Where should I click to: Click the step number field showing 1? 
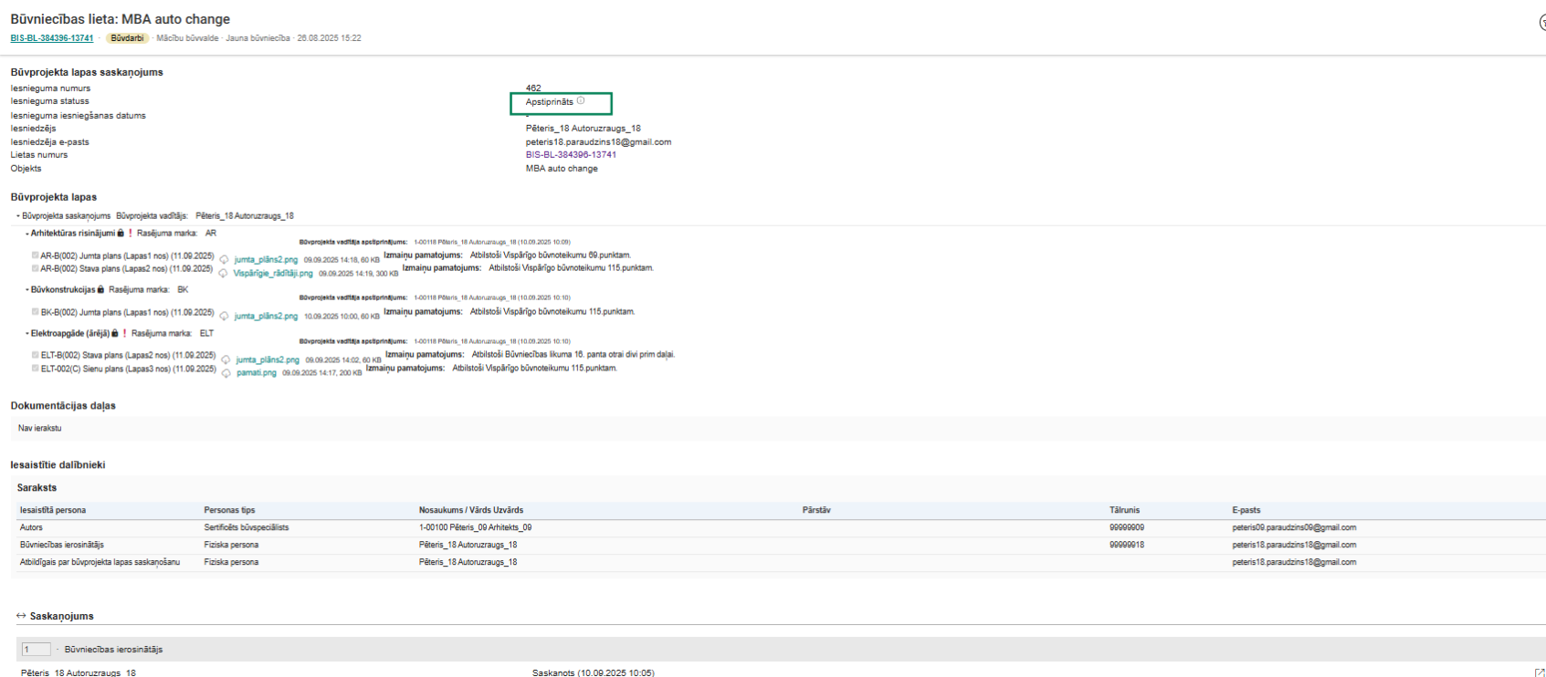pyautogui.click(x=36, y=650)
